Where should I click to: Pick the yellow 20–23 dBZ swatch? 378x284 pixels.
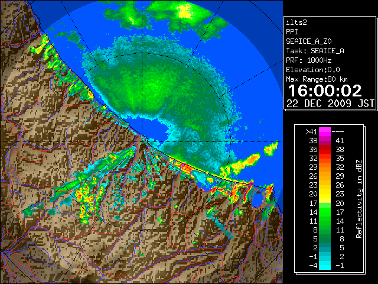[325, 194]
